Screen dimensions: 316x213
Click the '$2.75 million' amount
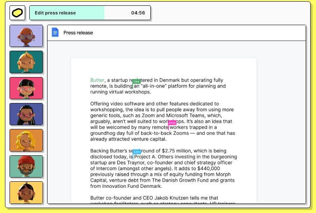[176, 151]
